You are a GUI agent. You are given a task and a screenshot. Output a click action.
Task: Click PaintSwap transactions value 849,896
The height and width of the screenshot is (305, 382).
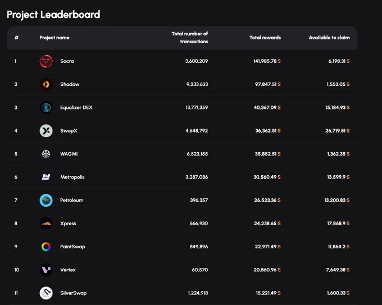(199, 247)
